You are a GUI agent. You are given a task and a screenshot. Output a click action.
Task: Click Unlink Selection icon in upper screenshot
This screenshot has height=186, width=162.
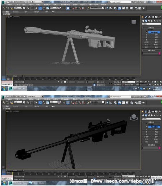(8, 8)
